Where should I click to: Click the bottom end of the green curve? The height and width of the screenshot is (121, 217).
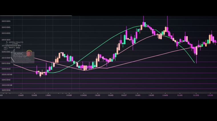[194, 63]
